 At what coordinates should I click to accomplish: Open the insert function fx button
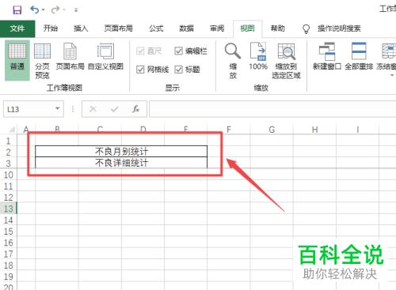click(x=135, y=109)
